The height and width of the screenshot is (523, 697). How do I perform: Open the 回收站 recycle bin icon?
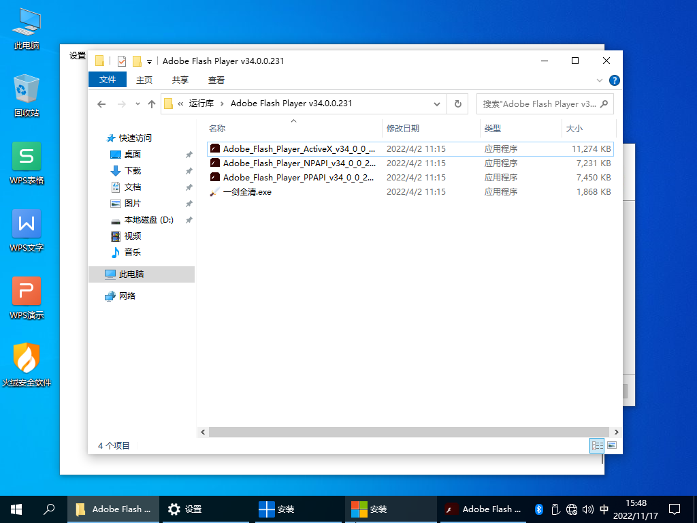click(27, 96)
